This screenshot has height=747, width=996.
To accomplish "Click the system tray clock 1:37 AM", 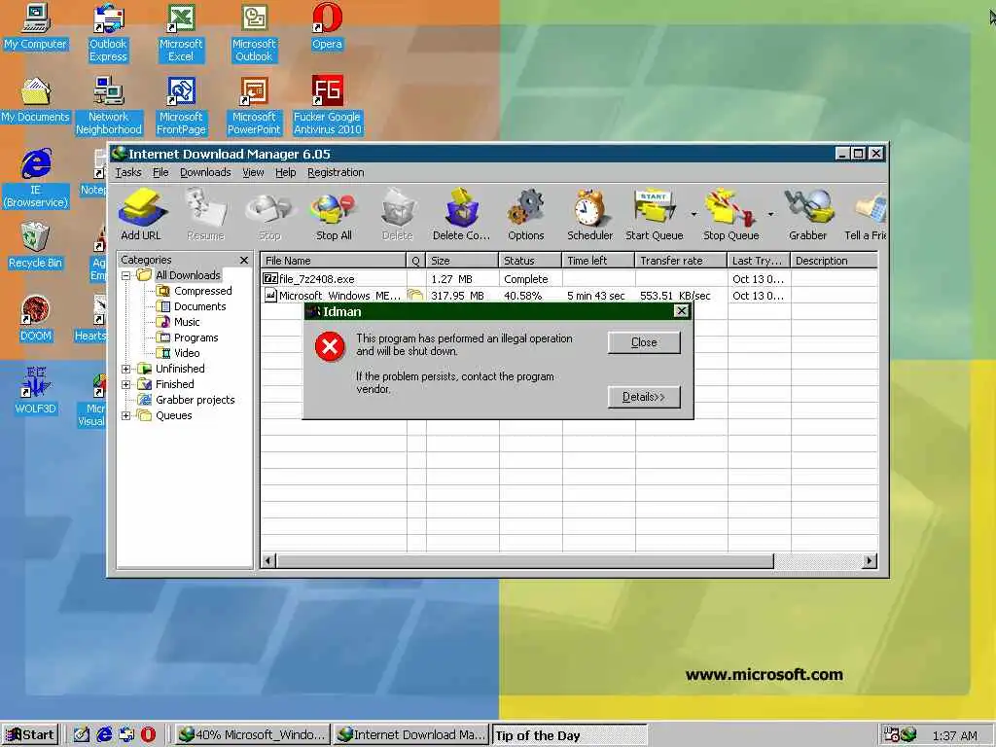I will point(955,736).
